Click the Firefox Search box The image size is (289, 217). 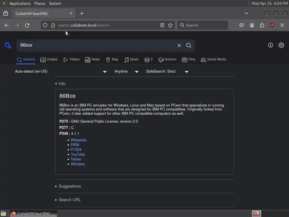click(x=203, y=25)
